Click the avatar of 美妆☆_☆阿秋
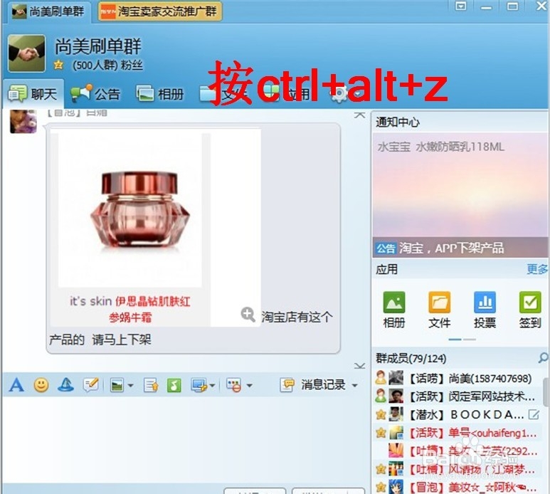 (x=396, y=487)
